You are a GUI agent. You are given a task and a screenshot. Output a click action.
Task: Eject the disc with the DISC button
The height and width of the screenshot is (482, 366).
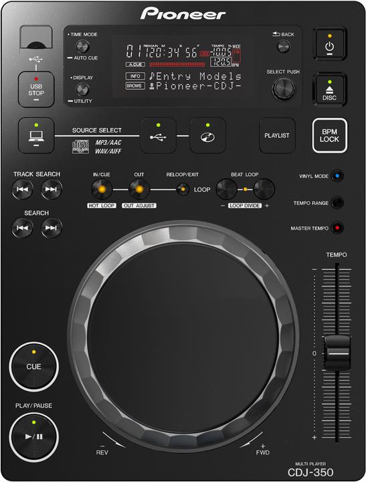329,90
